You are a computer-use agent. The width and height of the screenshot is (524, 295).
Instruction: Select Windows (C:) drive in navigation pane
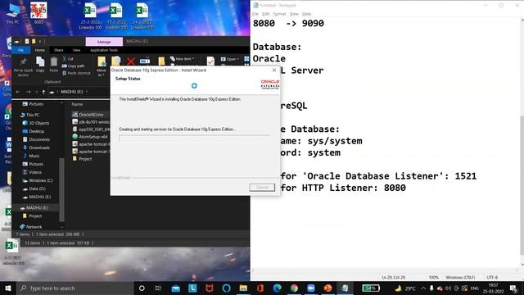coord(40,180)
